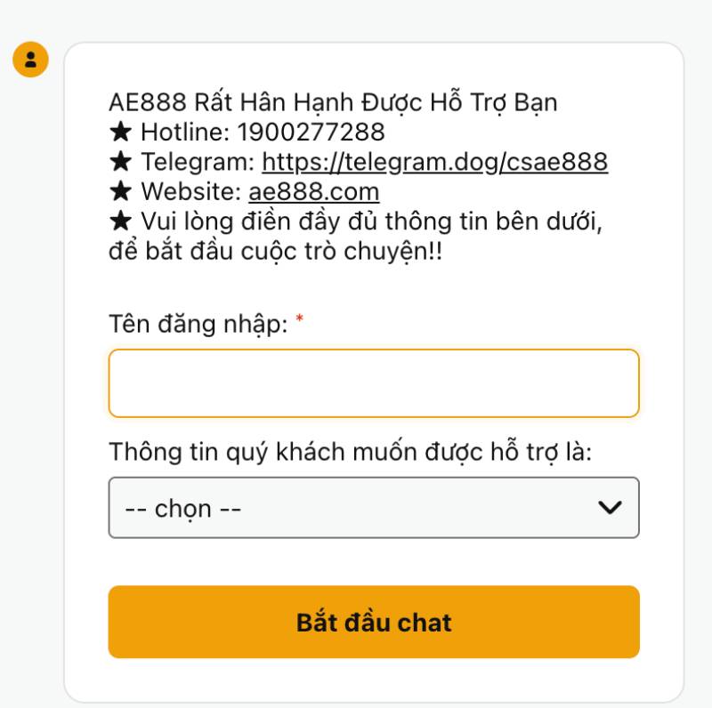
Task: Visit the ae888.com website link
Action: (x=316, y=190)
